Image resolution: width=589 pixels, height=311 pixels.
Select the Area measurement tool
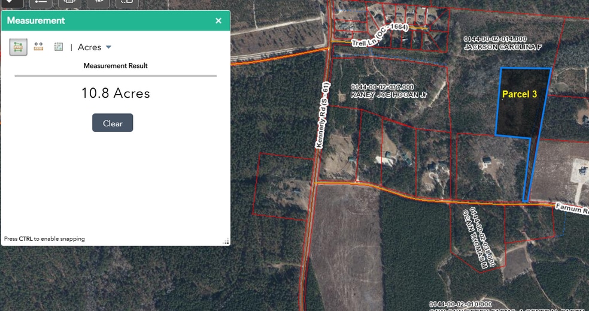(18, 47)
